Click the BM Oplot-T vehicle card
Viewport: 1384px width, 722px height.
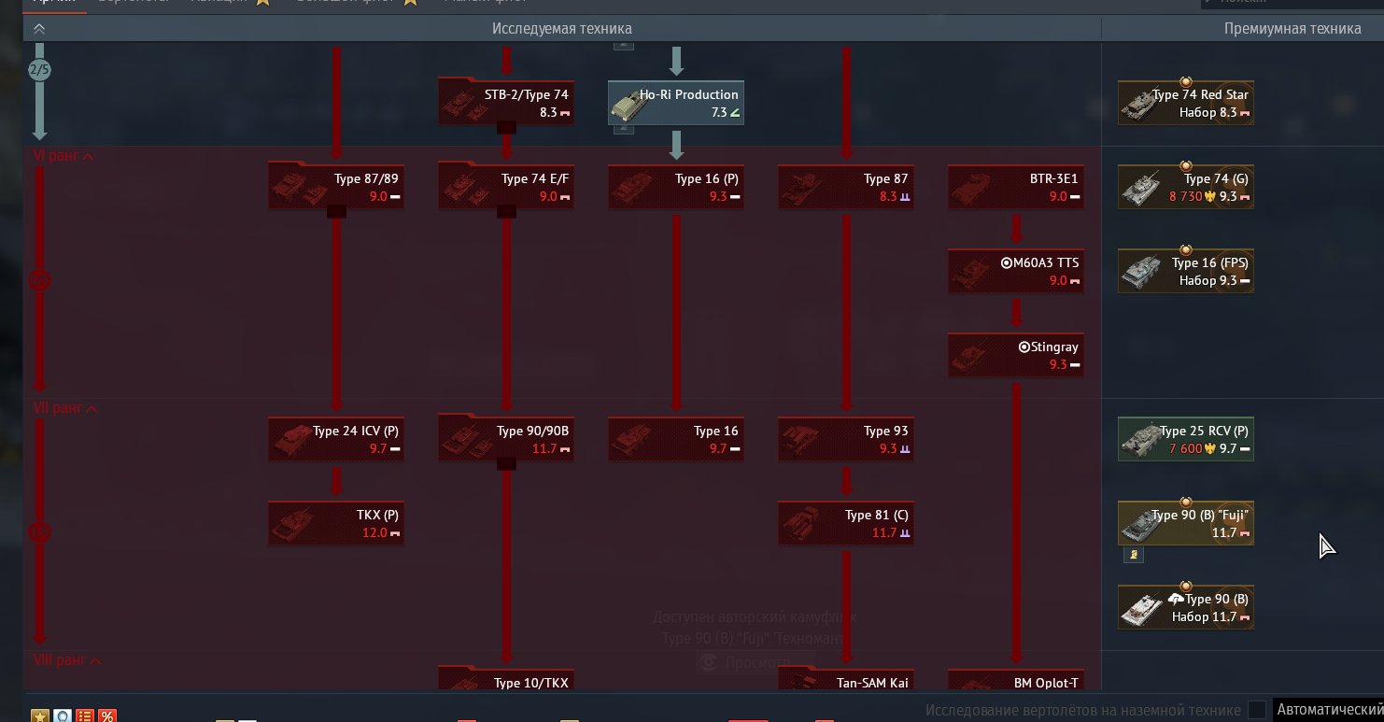point(1016,680)
